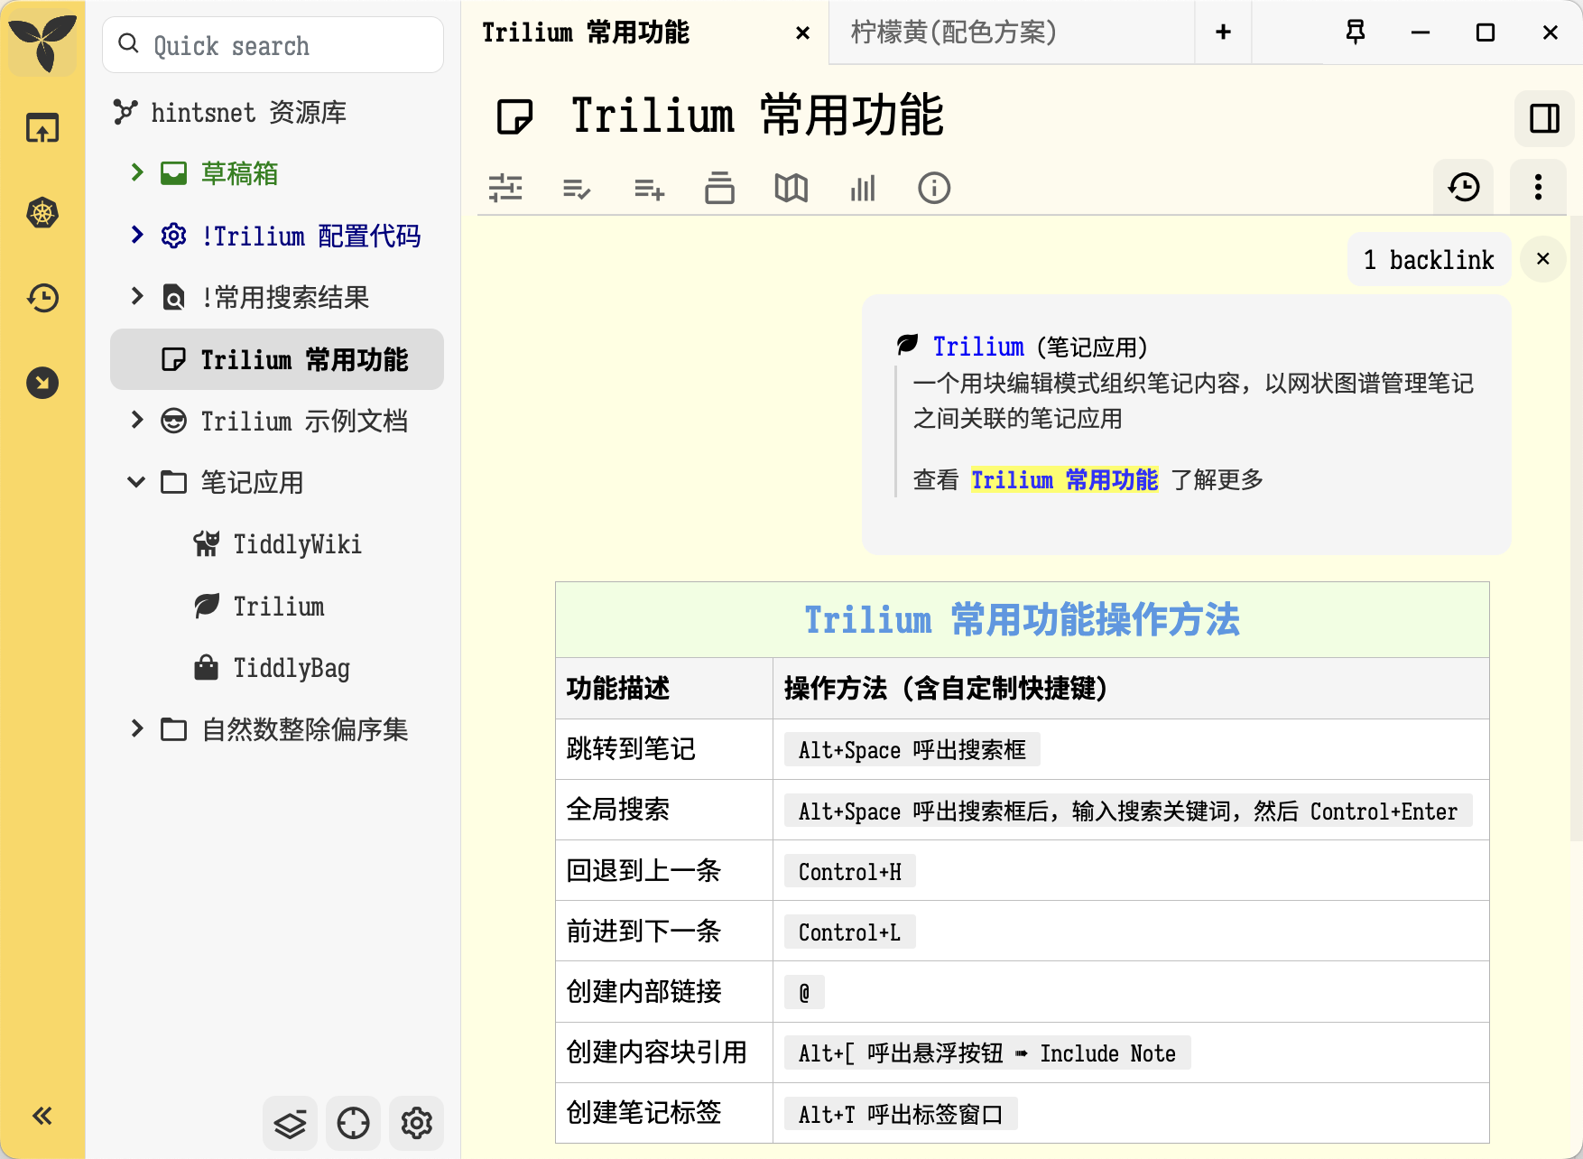Viewport: 1583px width, 1159px height.
Task: Open note revisions history button
Action: point(1463,188)
